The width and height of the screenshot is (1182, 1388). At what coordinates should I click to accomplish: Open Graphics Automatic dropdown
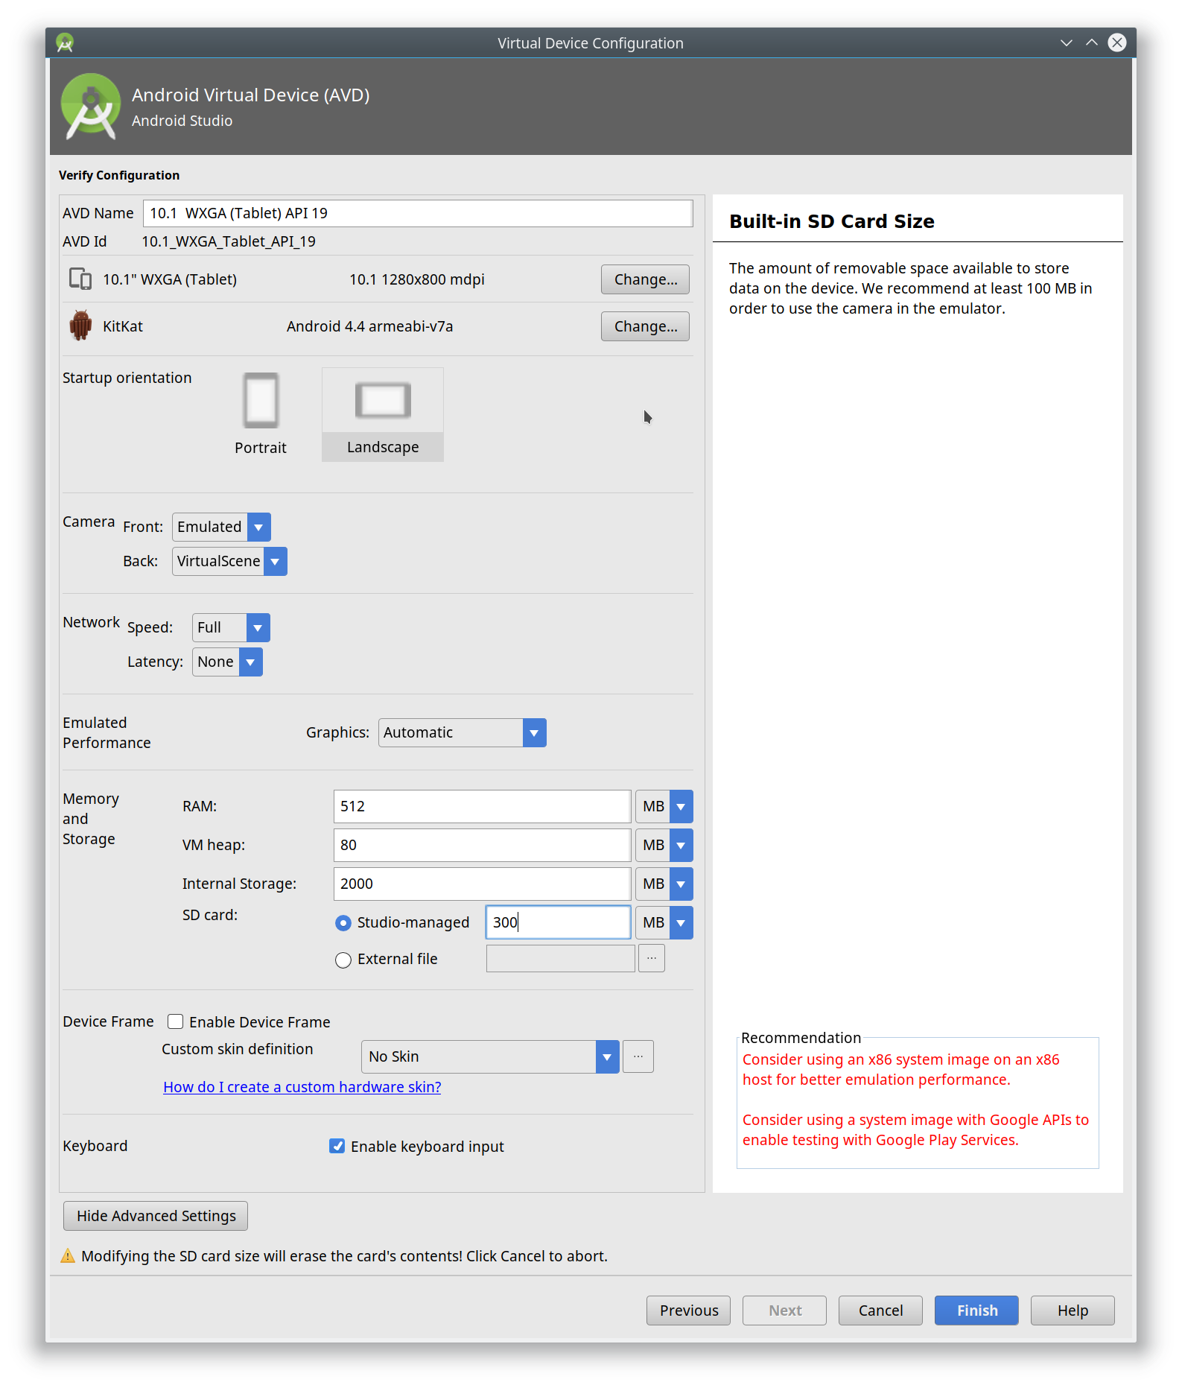pyautogui.click(x=462, y=732)
